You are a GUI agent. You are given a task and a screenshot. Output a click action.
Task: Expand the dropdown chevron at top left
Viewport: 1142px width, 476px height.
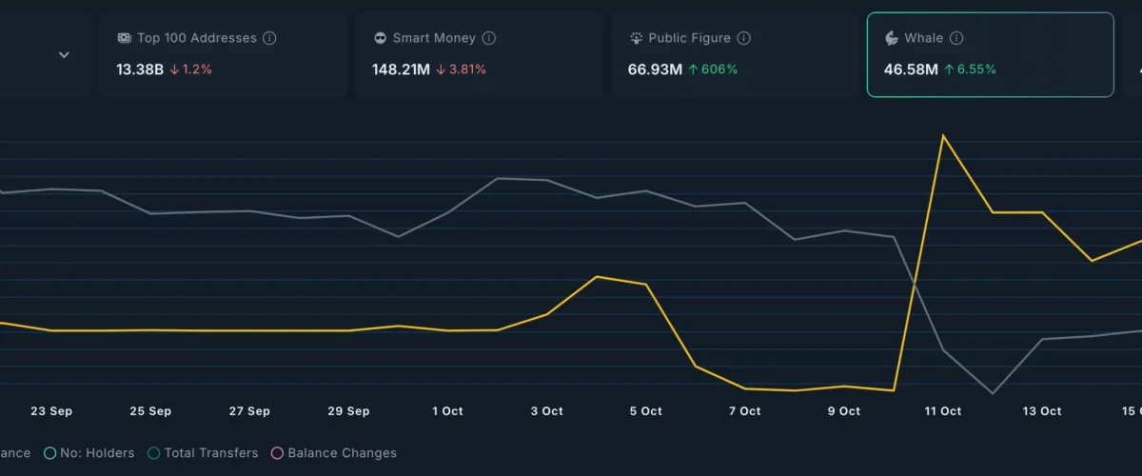pos(64,55)
